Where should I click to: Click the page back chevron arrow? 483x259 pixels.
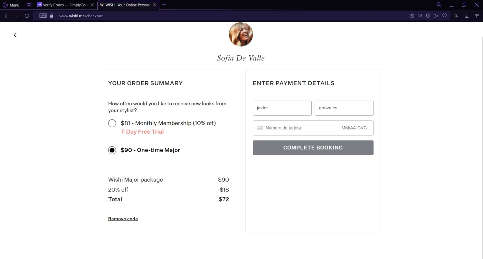point(15,35)
